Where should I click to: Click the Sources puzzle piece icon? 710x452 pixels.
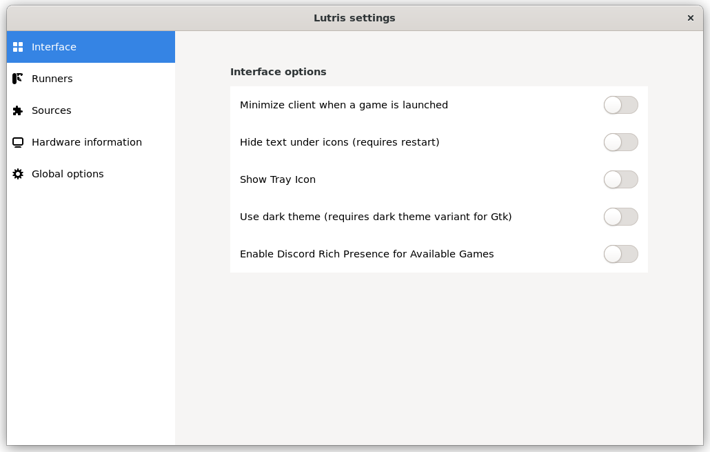click(17, 110)
